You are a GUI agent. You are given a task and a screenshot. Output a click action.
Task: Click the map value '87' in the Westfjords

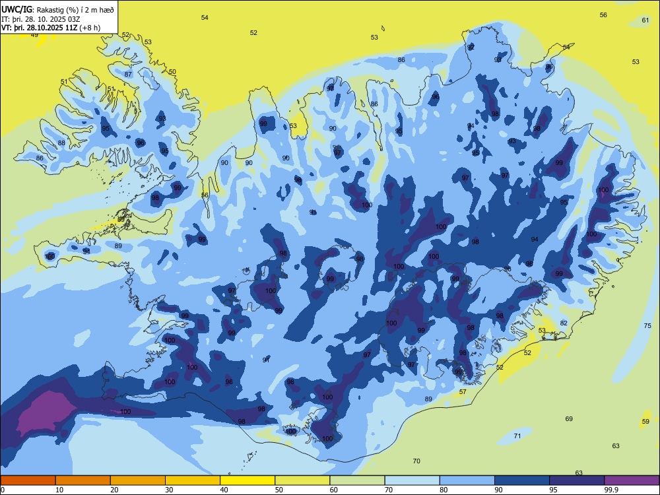coord(128,74)
